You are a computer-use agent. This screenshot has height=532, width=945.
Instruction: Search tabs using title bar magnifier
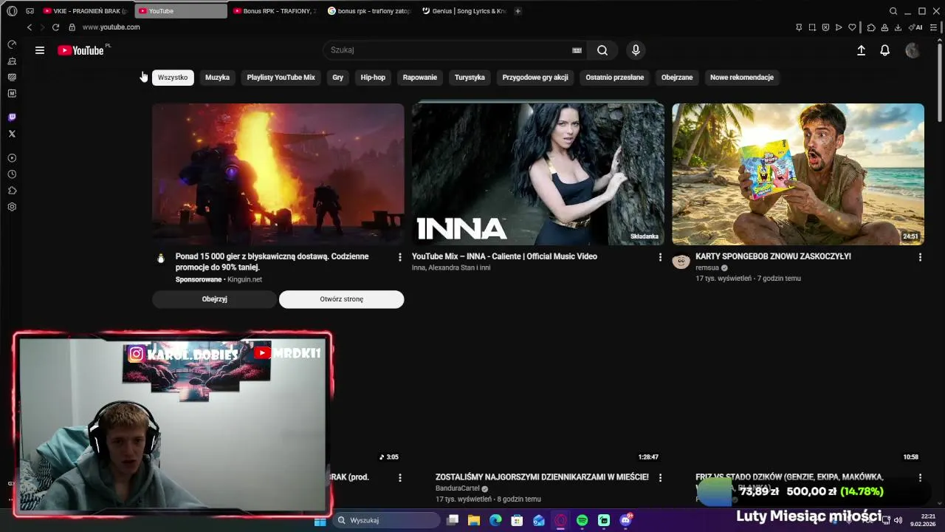893,11
